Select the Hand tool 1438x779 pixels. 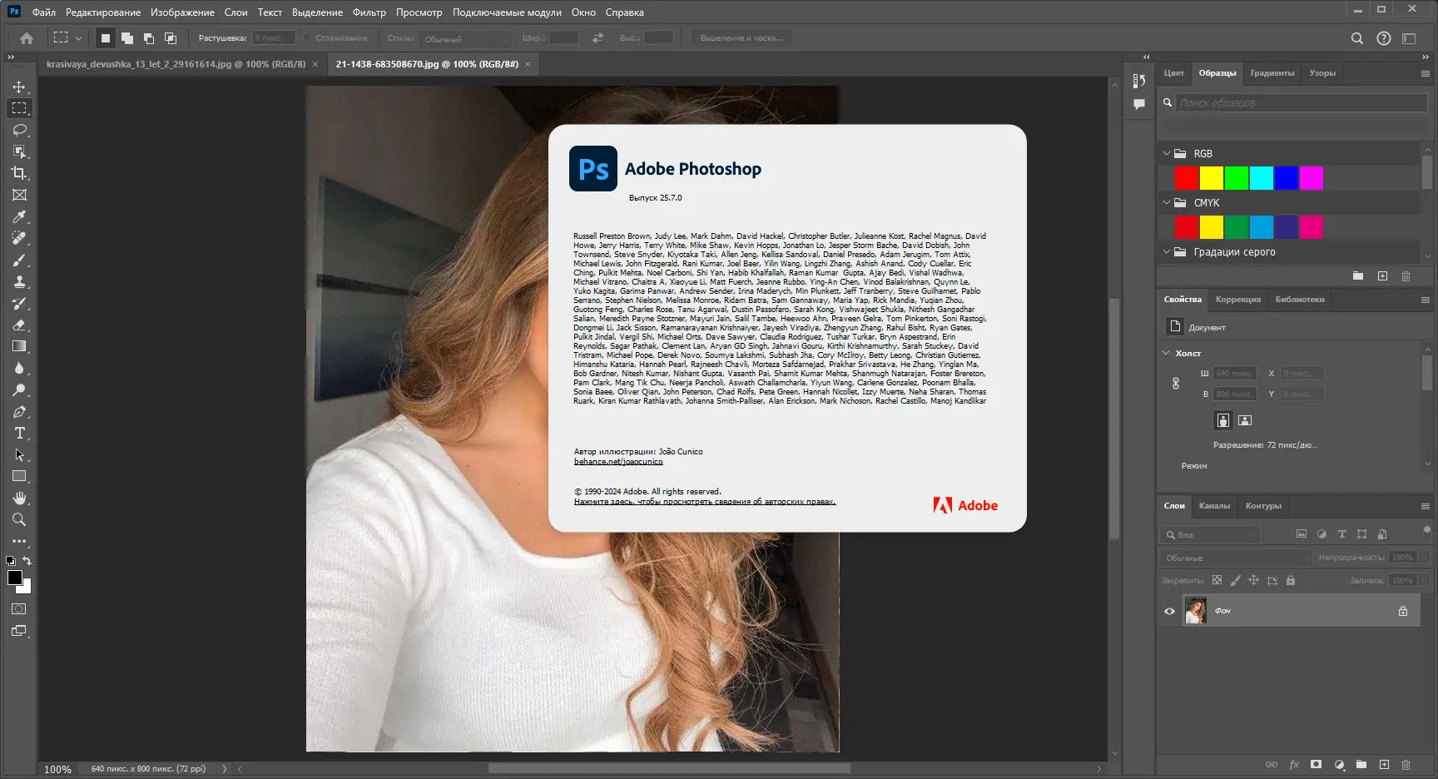pyautogui.click(x=19, y=498)
